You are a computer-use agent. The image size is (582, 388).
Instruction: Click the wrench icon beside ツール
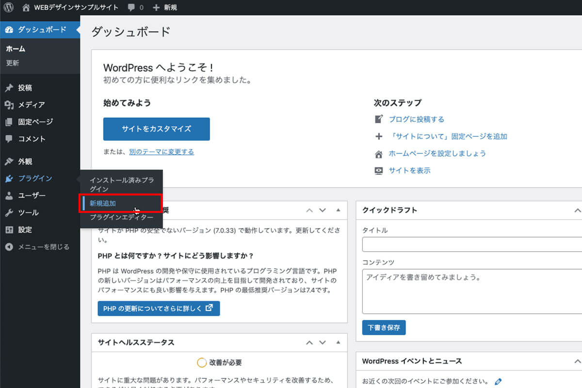tap(9, 212)
